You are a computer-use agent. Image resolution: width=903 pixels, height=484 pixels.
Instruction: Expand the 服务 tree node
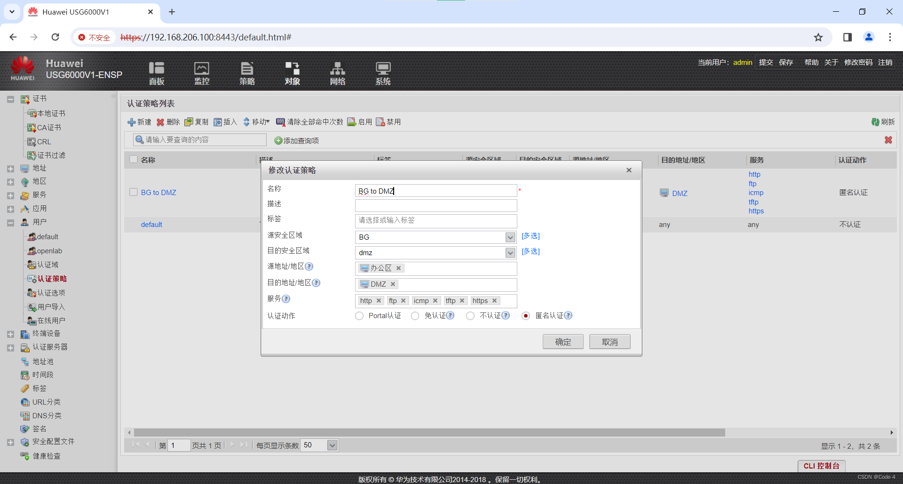pos(10,195)
